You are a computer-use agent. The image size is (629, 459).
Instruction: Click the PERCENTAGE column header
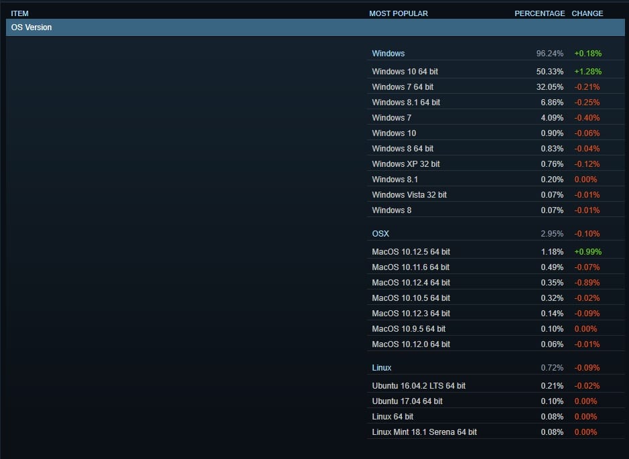[x=539, y=13]
